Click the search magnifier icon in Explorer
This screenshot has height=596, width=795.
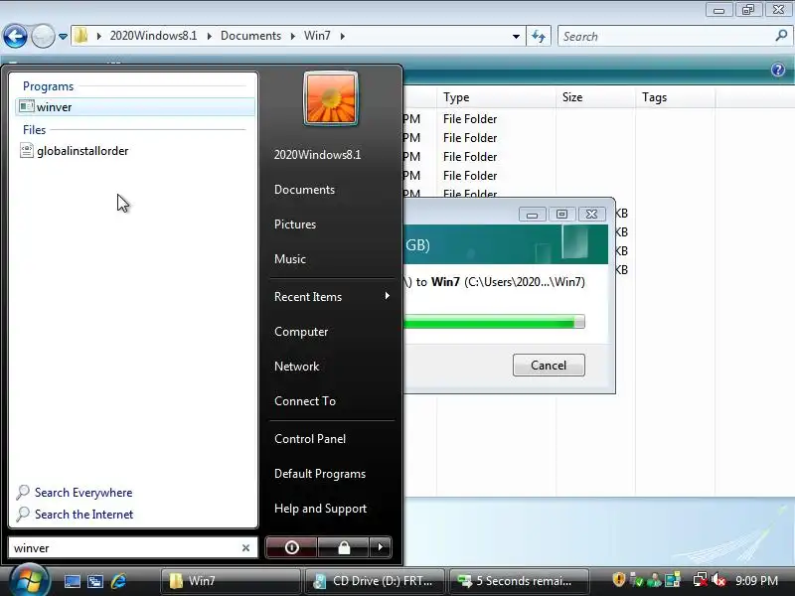click(781, 36)
